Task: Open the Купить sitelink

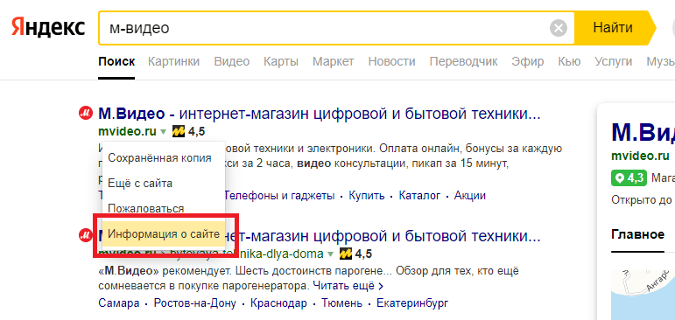Action: tap(366, 196)
